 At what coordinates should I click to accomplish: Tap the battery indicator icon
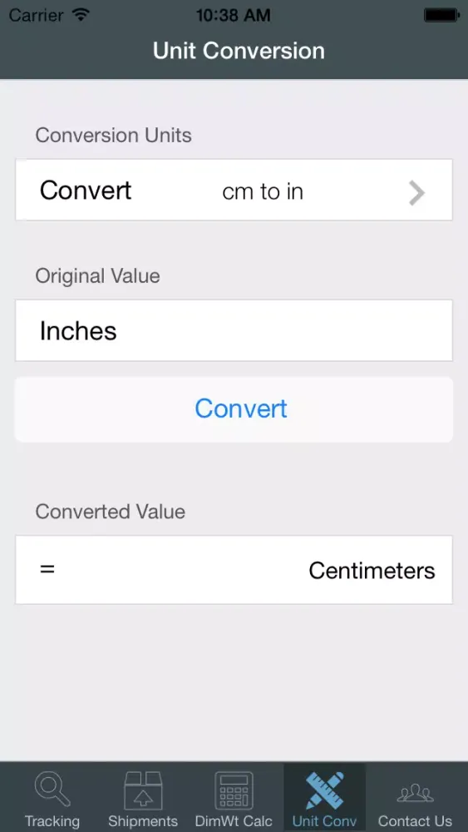click(441, 15)
